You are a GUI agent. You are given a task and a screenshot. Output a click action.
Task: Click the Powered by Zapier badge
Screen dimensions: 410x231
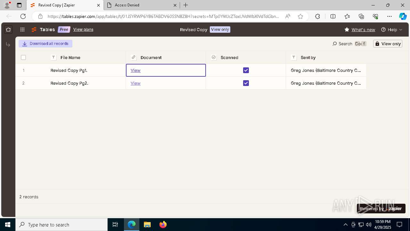pos(381,209)
